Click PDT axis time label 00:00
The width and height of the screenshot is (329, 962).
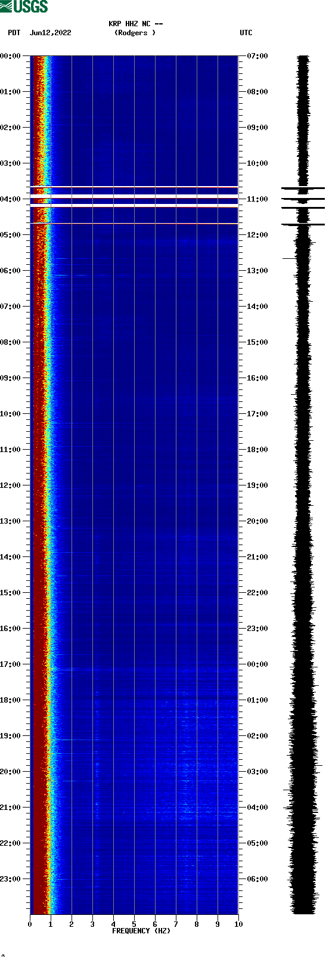pyautogui.click(x=10, y=56)
